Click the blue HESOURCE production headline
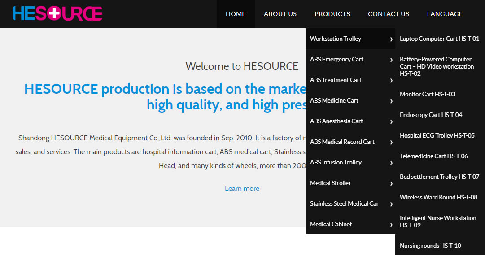 [165, 97]
